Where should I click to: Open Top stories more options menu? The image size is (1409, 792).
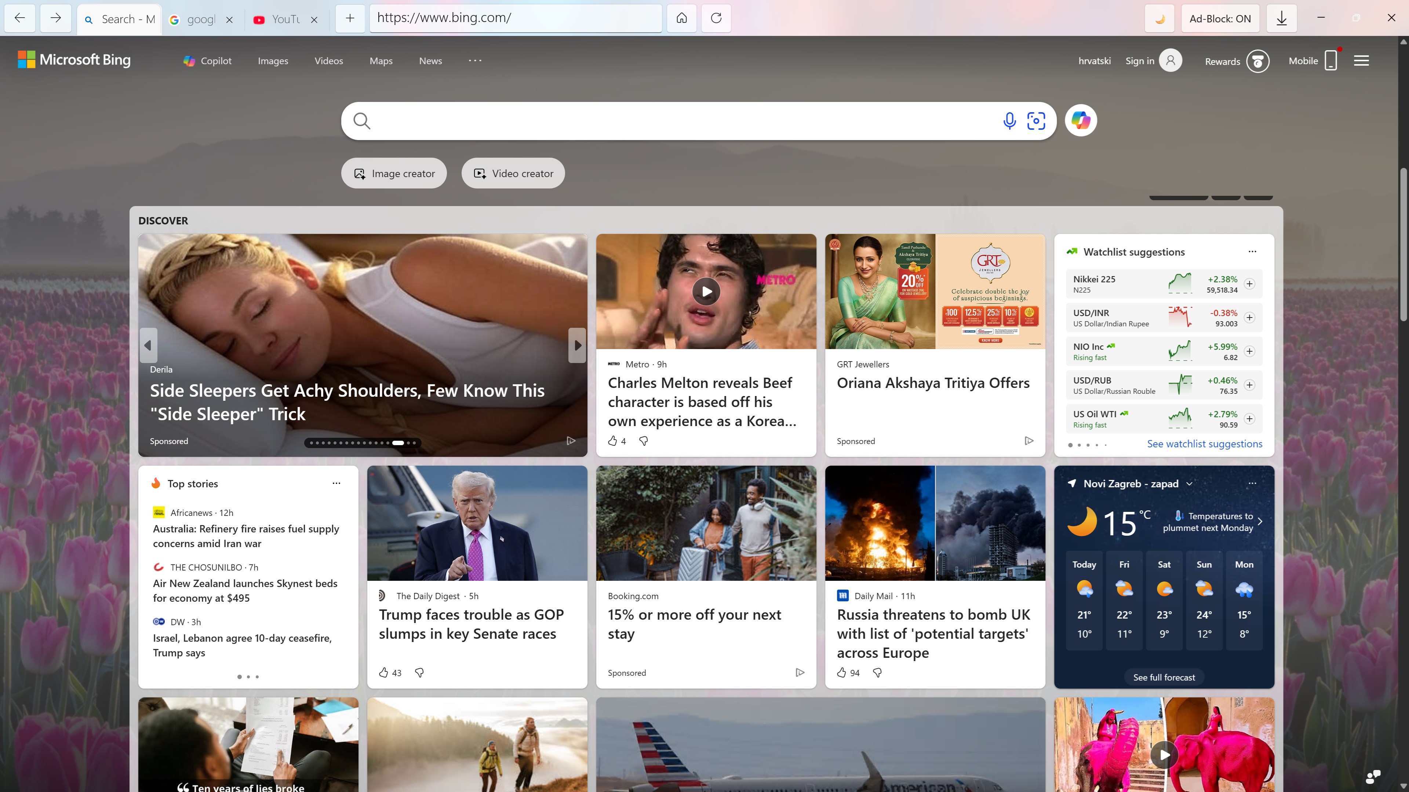tap(336, 483)
